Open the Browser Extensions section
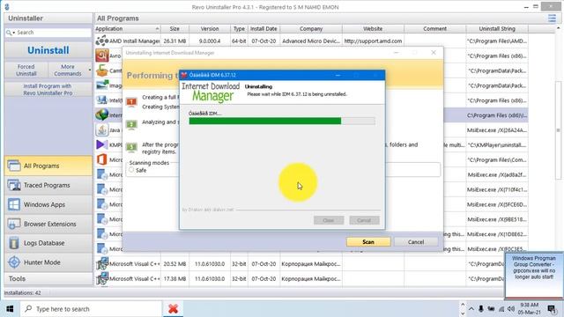 48,224
